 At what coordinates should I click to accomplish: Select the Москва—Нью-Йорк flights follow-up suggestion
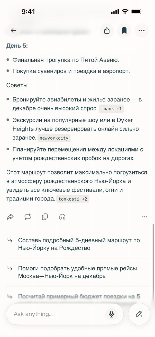77,272
